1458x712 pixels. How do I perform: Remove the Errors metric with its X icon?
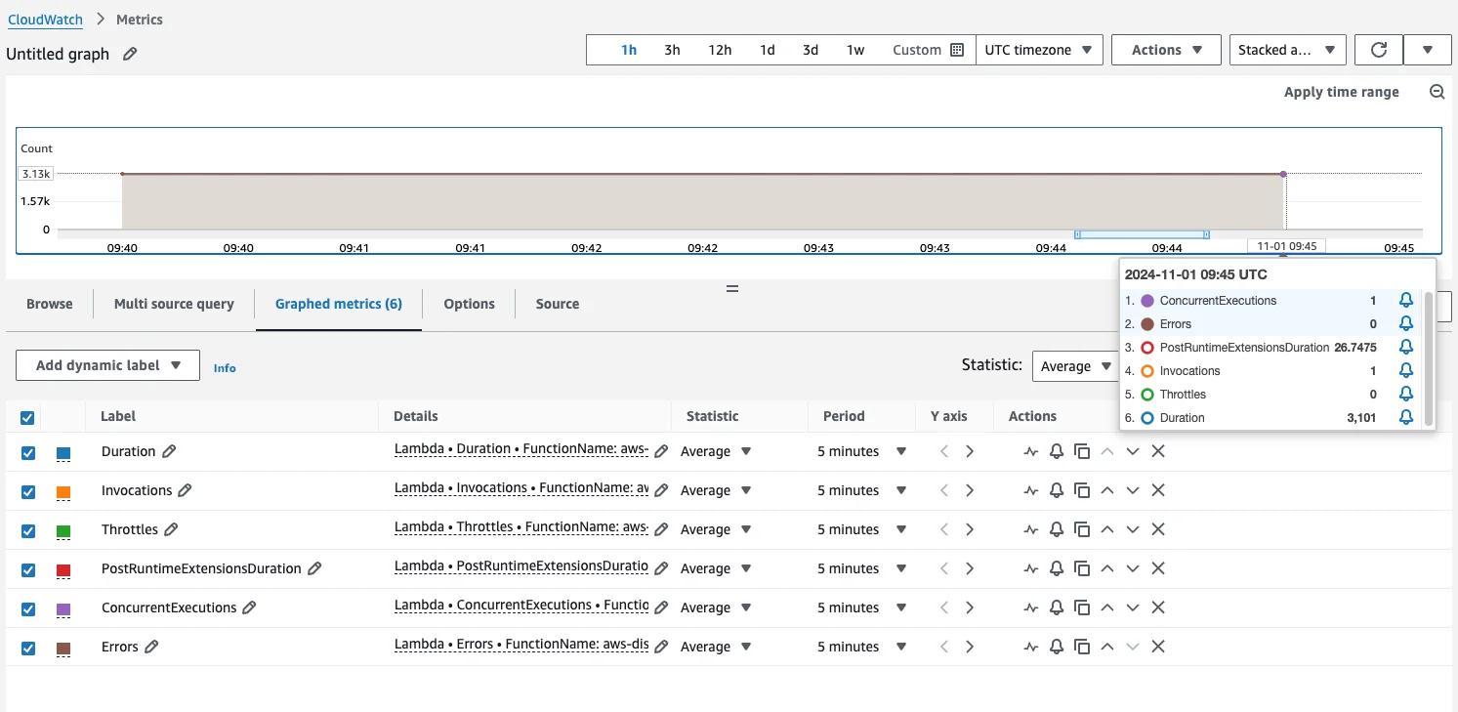tap(1158, 646)
